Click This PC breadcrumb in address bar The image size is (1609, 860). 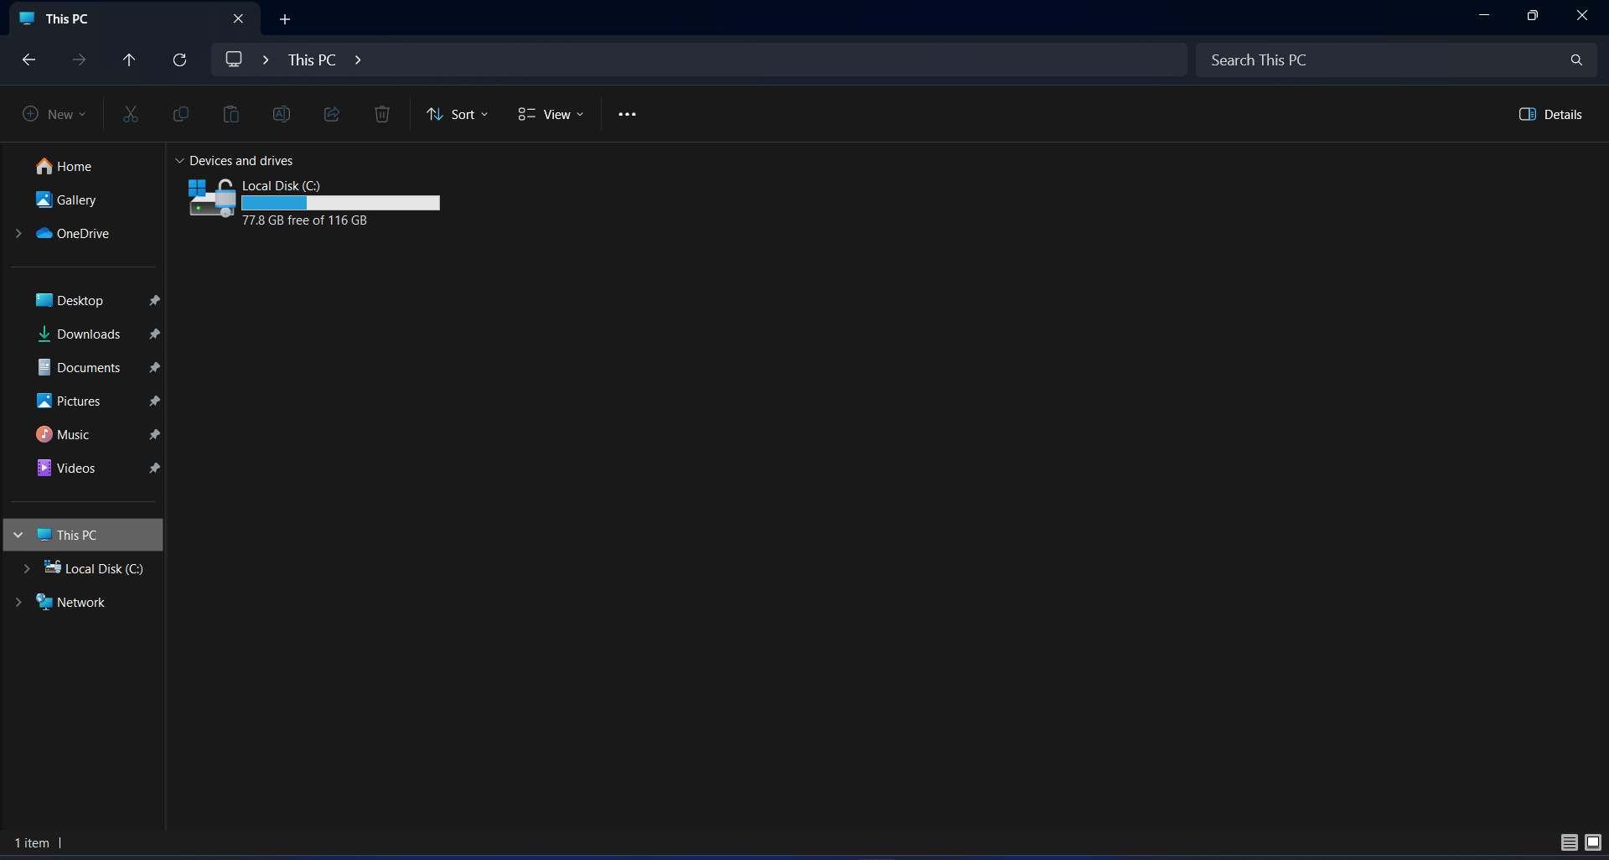pos(312,60)
